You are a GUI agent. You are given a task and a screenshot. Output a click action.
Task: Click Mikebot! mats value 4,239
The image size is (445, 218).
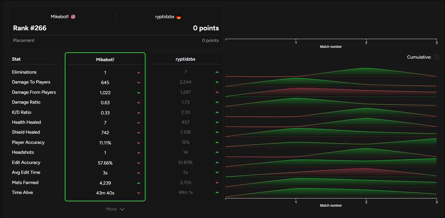tap(105, 183)
